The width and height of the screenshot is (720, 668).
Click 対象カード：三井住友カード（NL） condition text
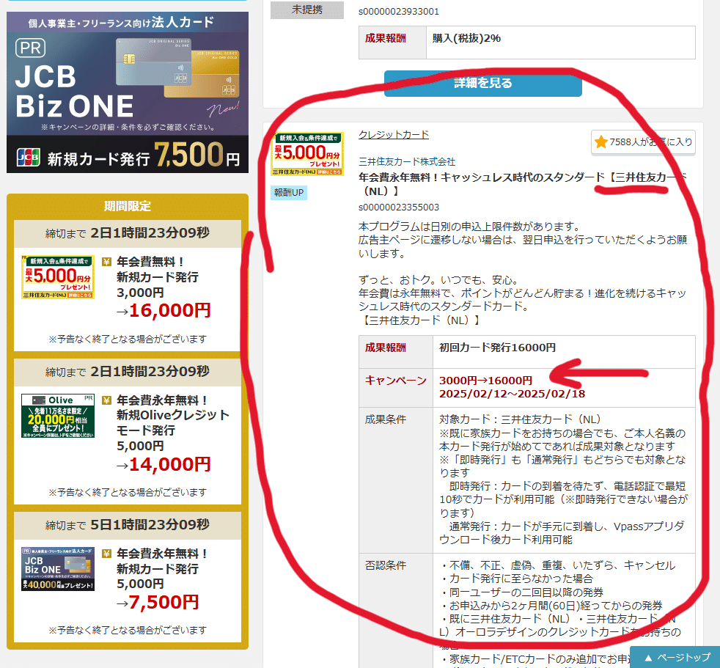pyautogui.click(x=520, y=419)
